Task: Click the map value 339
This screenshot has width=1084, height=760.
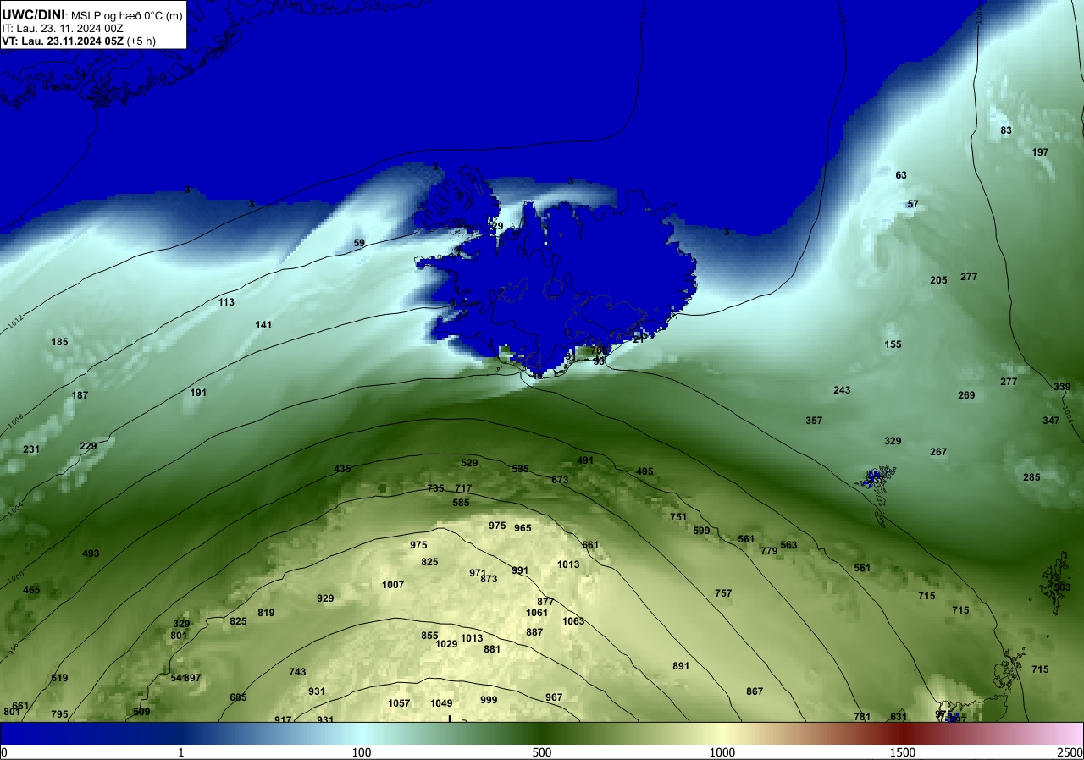Action: [1062, 387]
